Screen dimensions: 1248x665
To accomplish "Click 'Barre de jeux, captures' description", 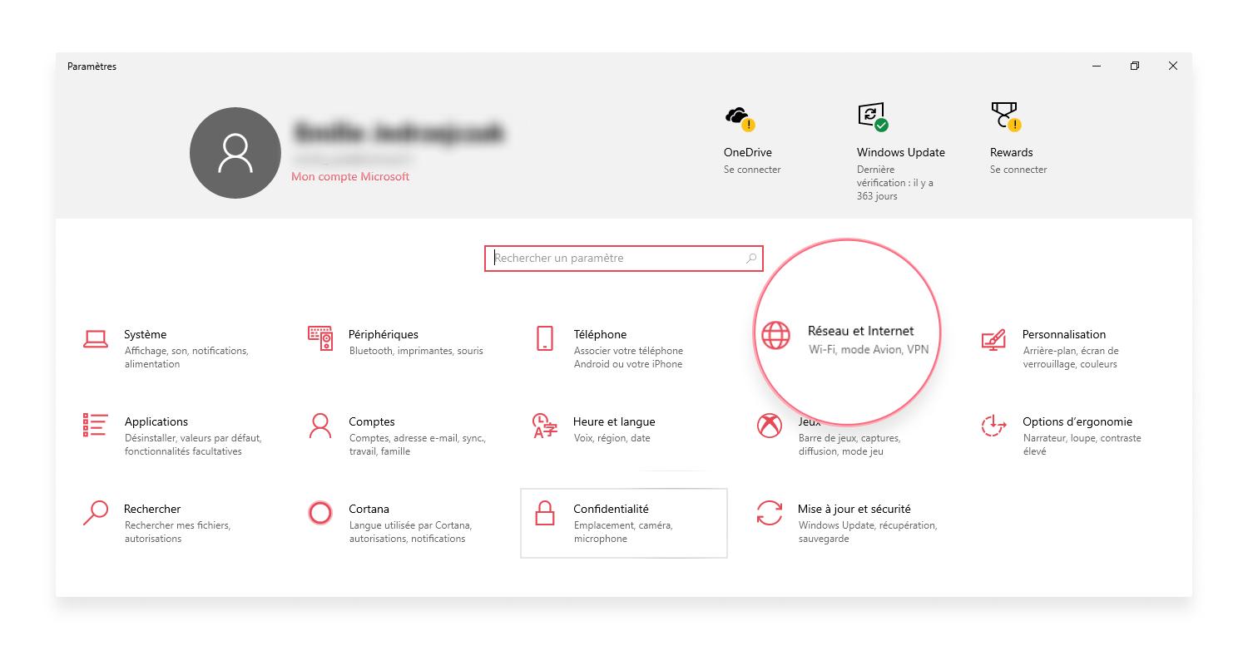I will point(849,445).
